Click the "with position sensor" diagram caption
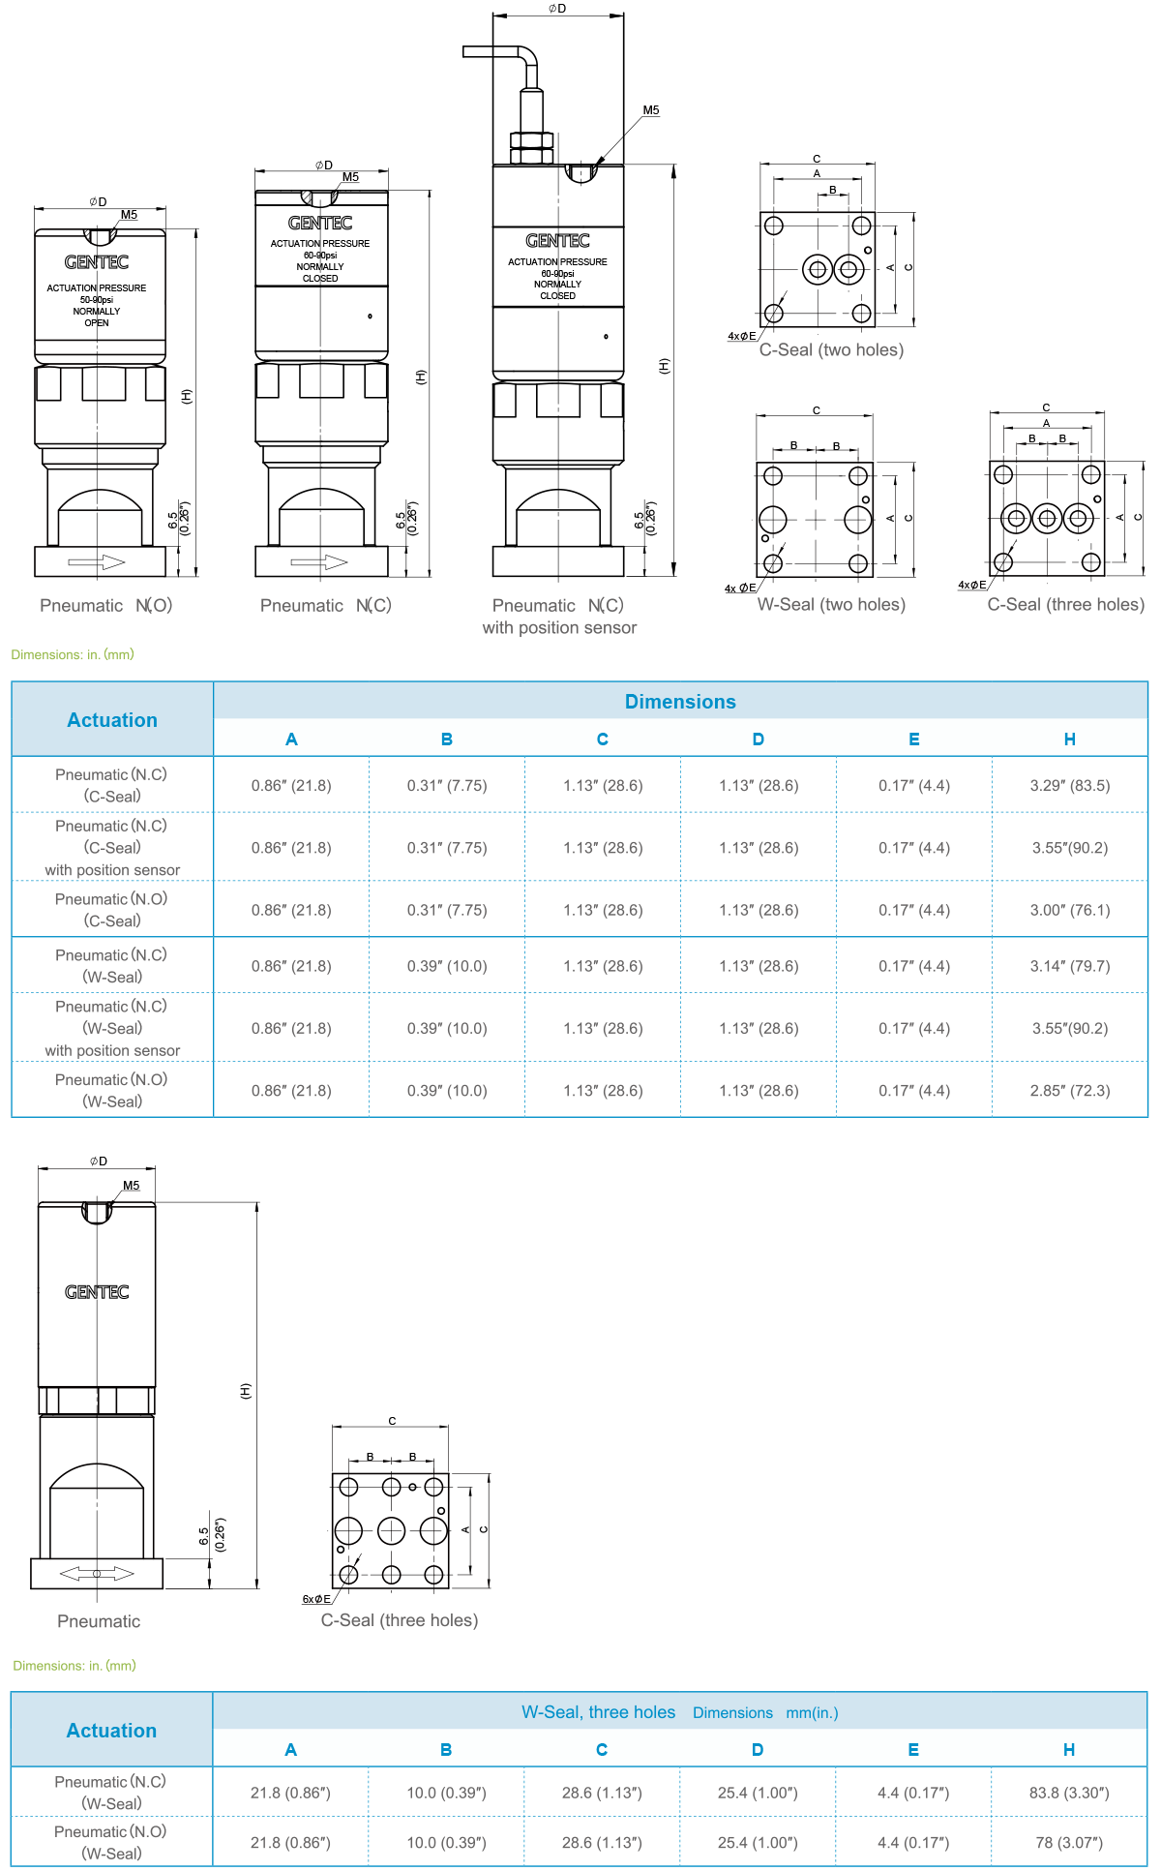Viewport: 1161px width, 1871px height. tap(559, 628)
